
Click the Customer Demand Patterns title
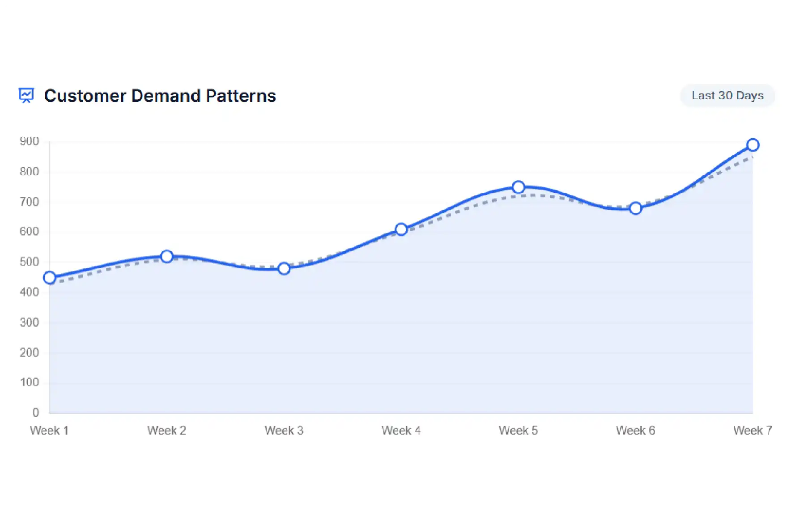(x=160, y=96)
